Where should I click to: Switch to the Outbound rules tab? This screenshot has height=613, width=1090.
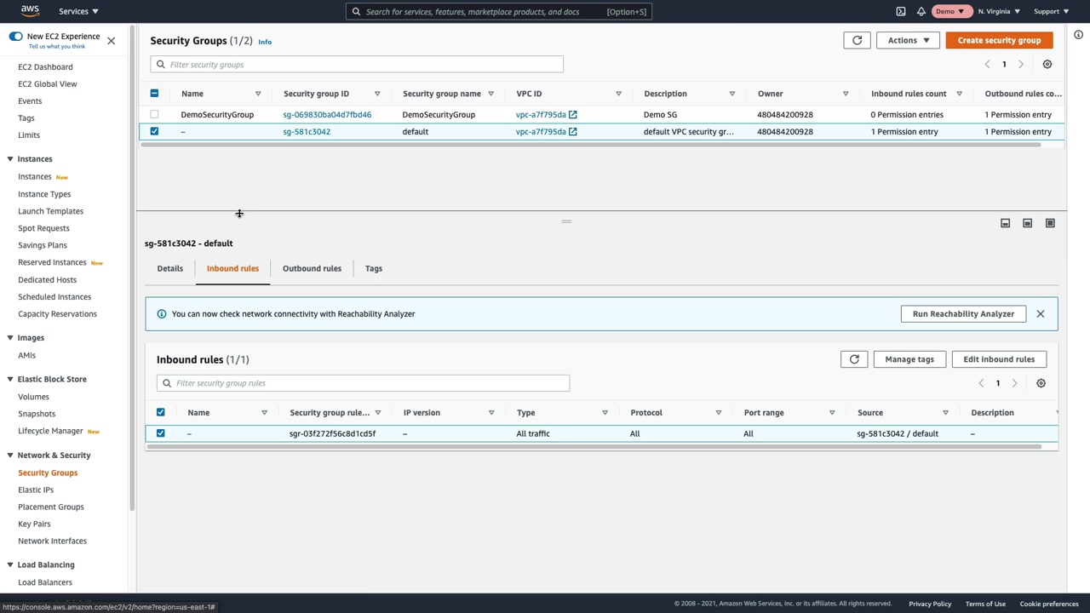pyautogui.click(x=312, y=268)
